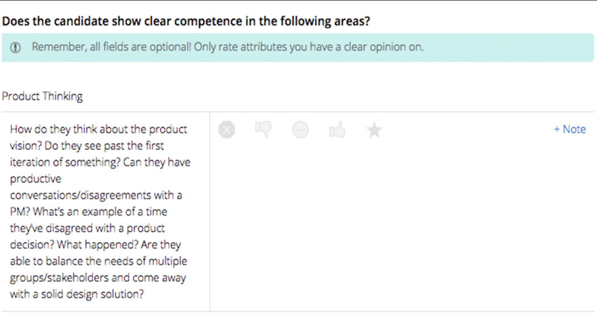The height and width of the screenshot is (326, 597).
Task: Click "groups/stakeholders and come away" line
Action: 98,278
